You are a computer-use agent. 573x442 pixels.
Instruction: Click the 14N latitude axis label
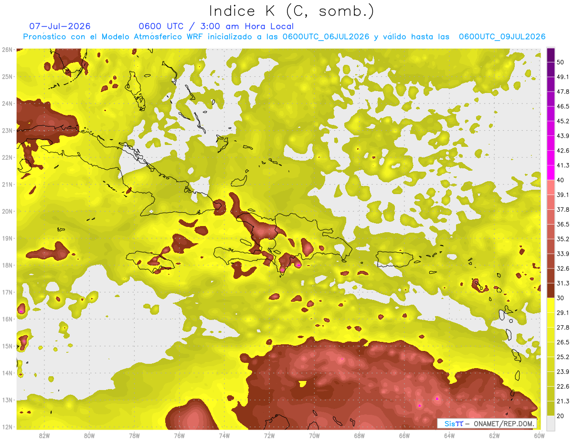[7, 373]
